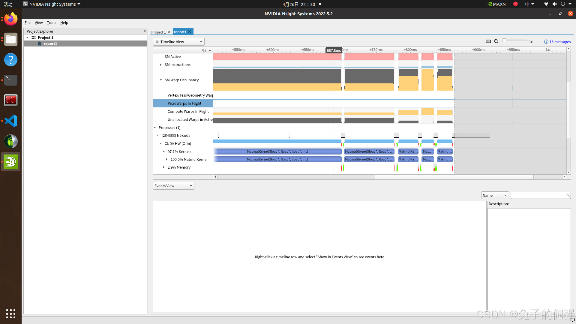The image size is (576, 324).
Task: Open the Events View dropdown
Action: point(173,186)
